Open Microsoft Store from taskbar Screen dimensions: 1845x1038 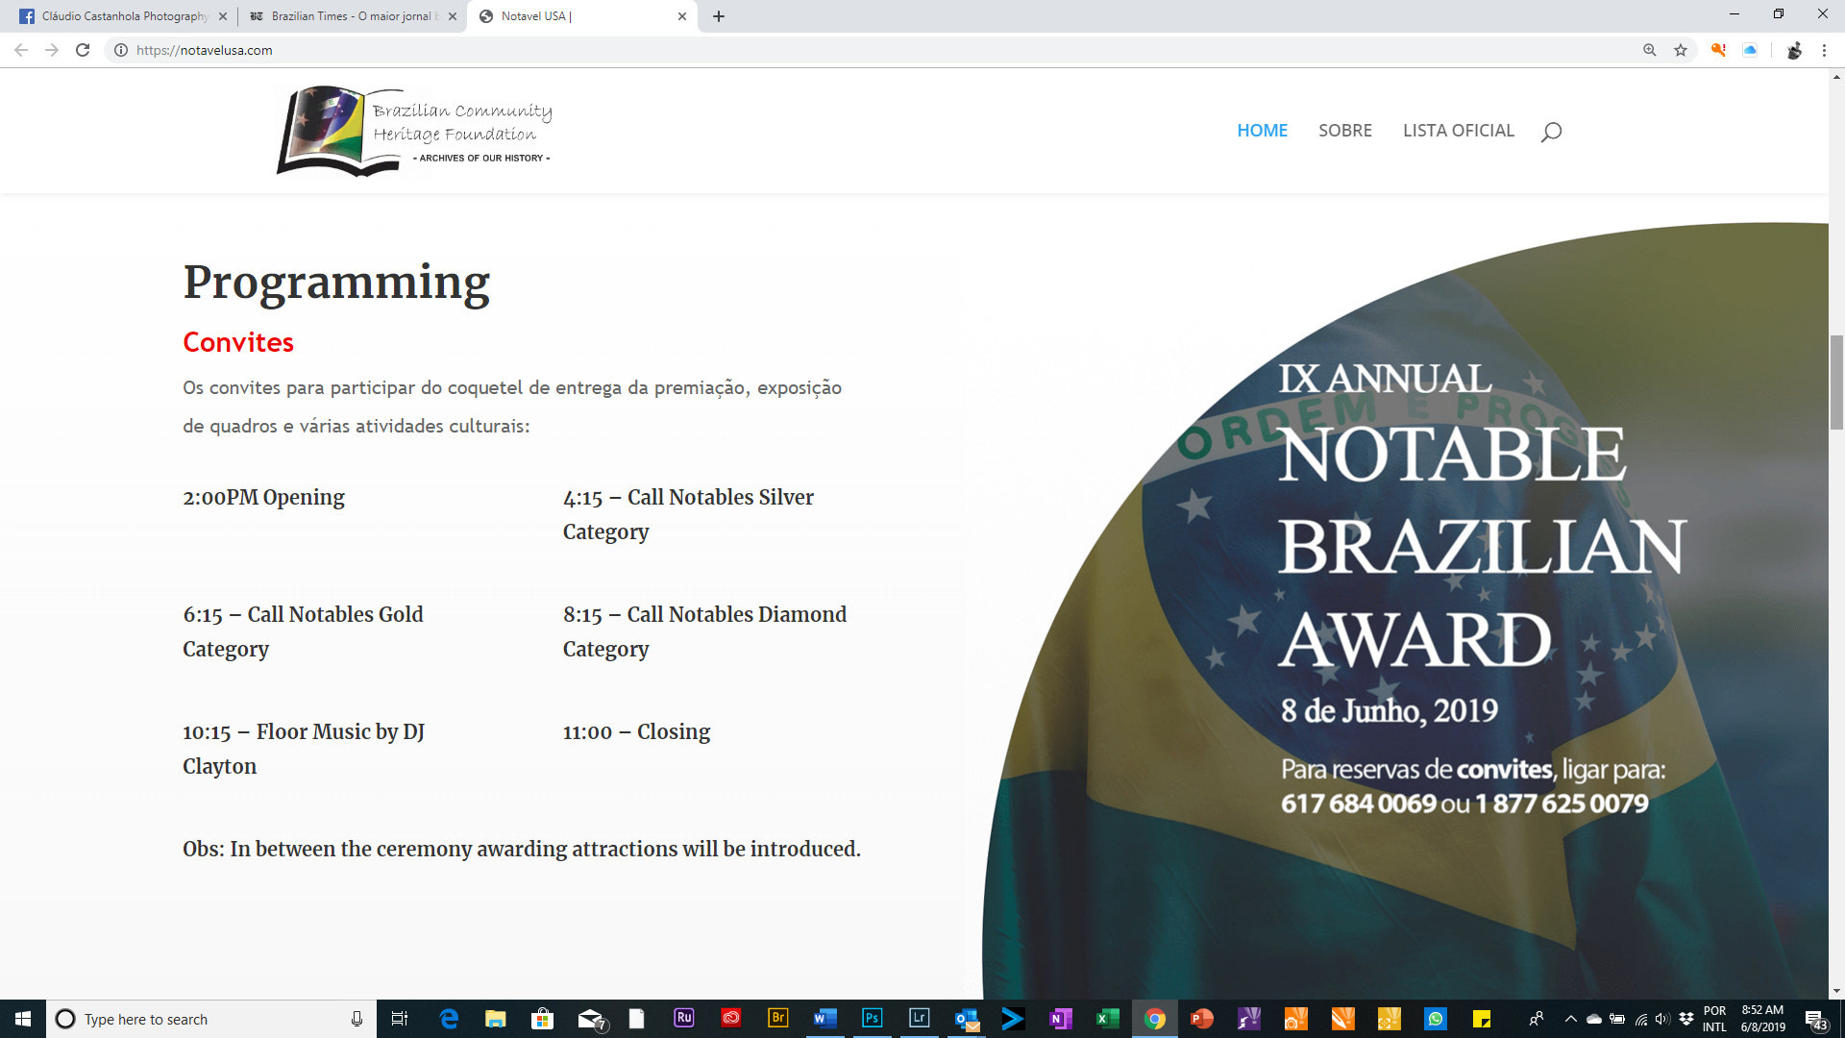tap(542, 1019)
